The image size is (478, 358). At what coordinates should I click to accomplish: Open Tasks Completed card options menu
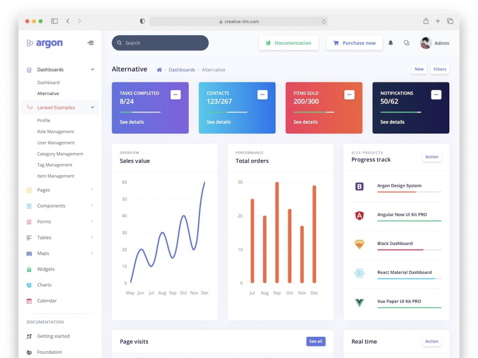[x=175, y=95]
